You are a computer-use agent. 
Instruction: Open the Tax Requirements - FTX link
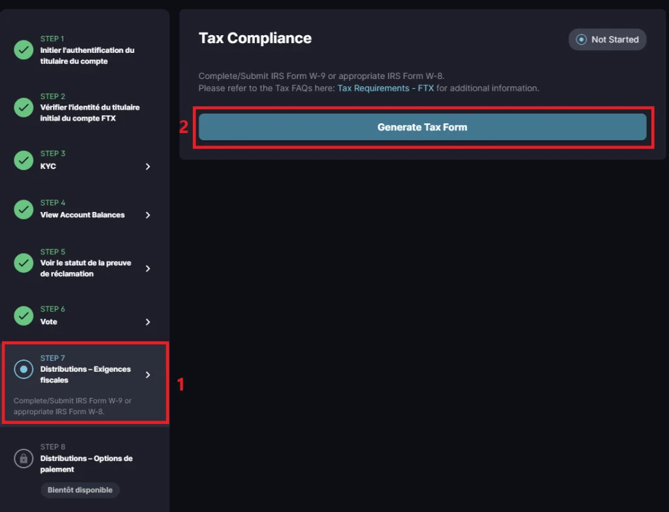click(385, 88)
